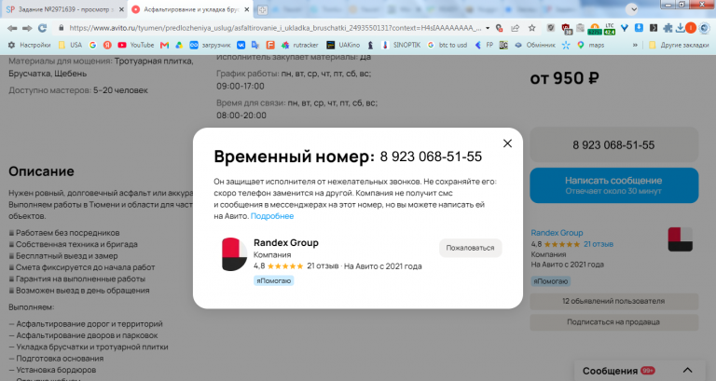Click the bitcoin price extension icon
Screen dimensions: 716x381
tap(595, 29)
